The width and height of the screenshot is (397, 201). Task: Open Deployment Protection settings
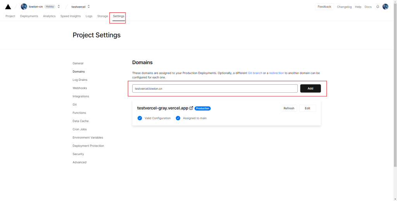click(88, 146)
